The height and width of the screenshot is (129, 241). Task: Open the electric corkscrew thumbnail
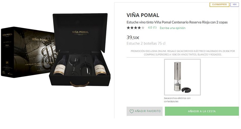182,77
